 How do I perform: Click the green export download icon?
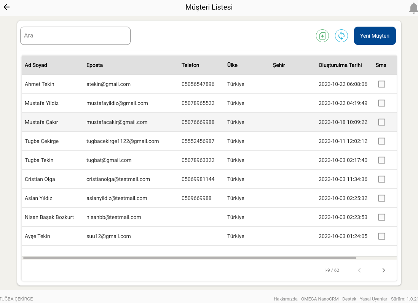(322, 36)
